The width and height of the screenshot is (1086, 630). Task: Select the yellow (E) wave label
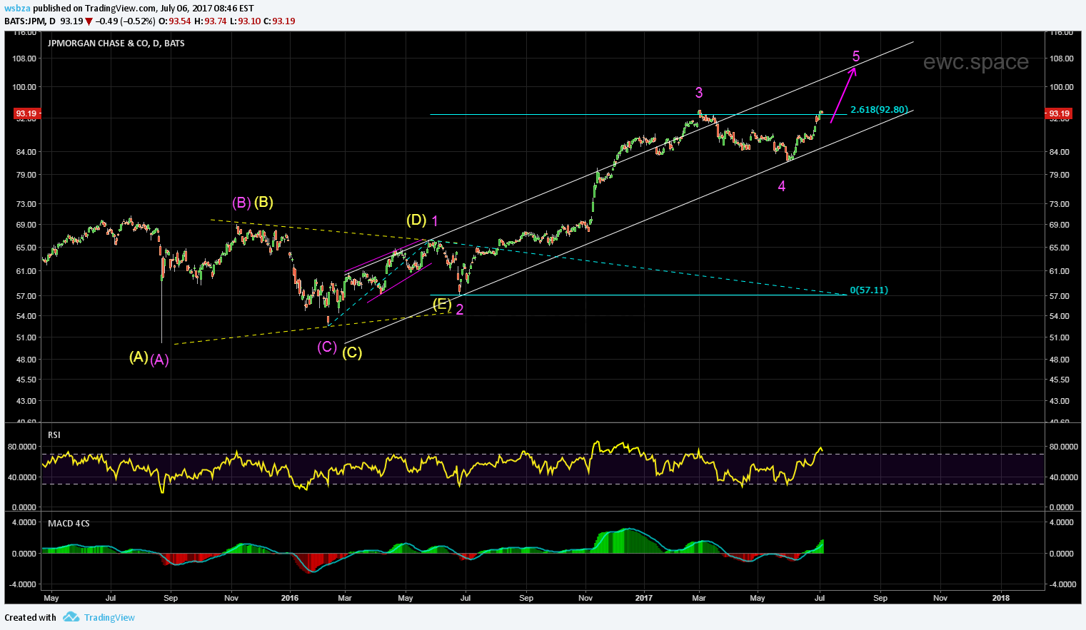(x=442, y=305)
